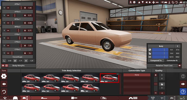Click the walking person camera icon
Screen dimensions: 187x100
(x=131, y=2)
